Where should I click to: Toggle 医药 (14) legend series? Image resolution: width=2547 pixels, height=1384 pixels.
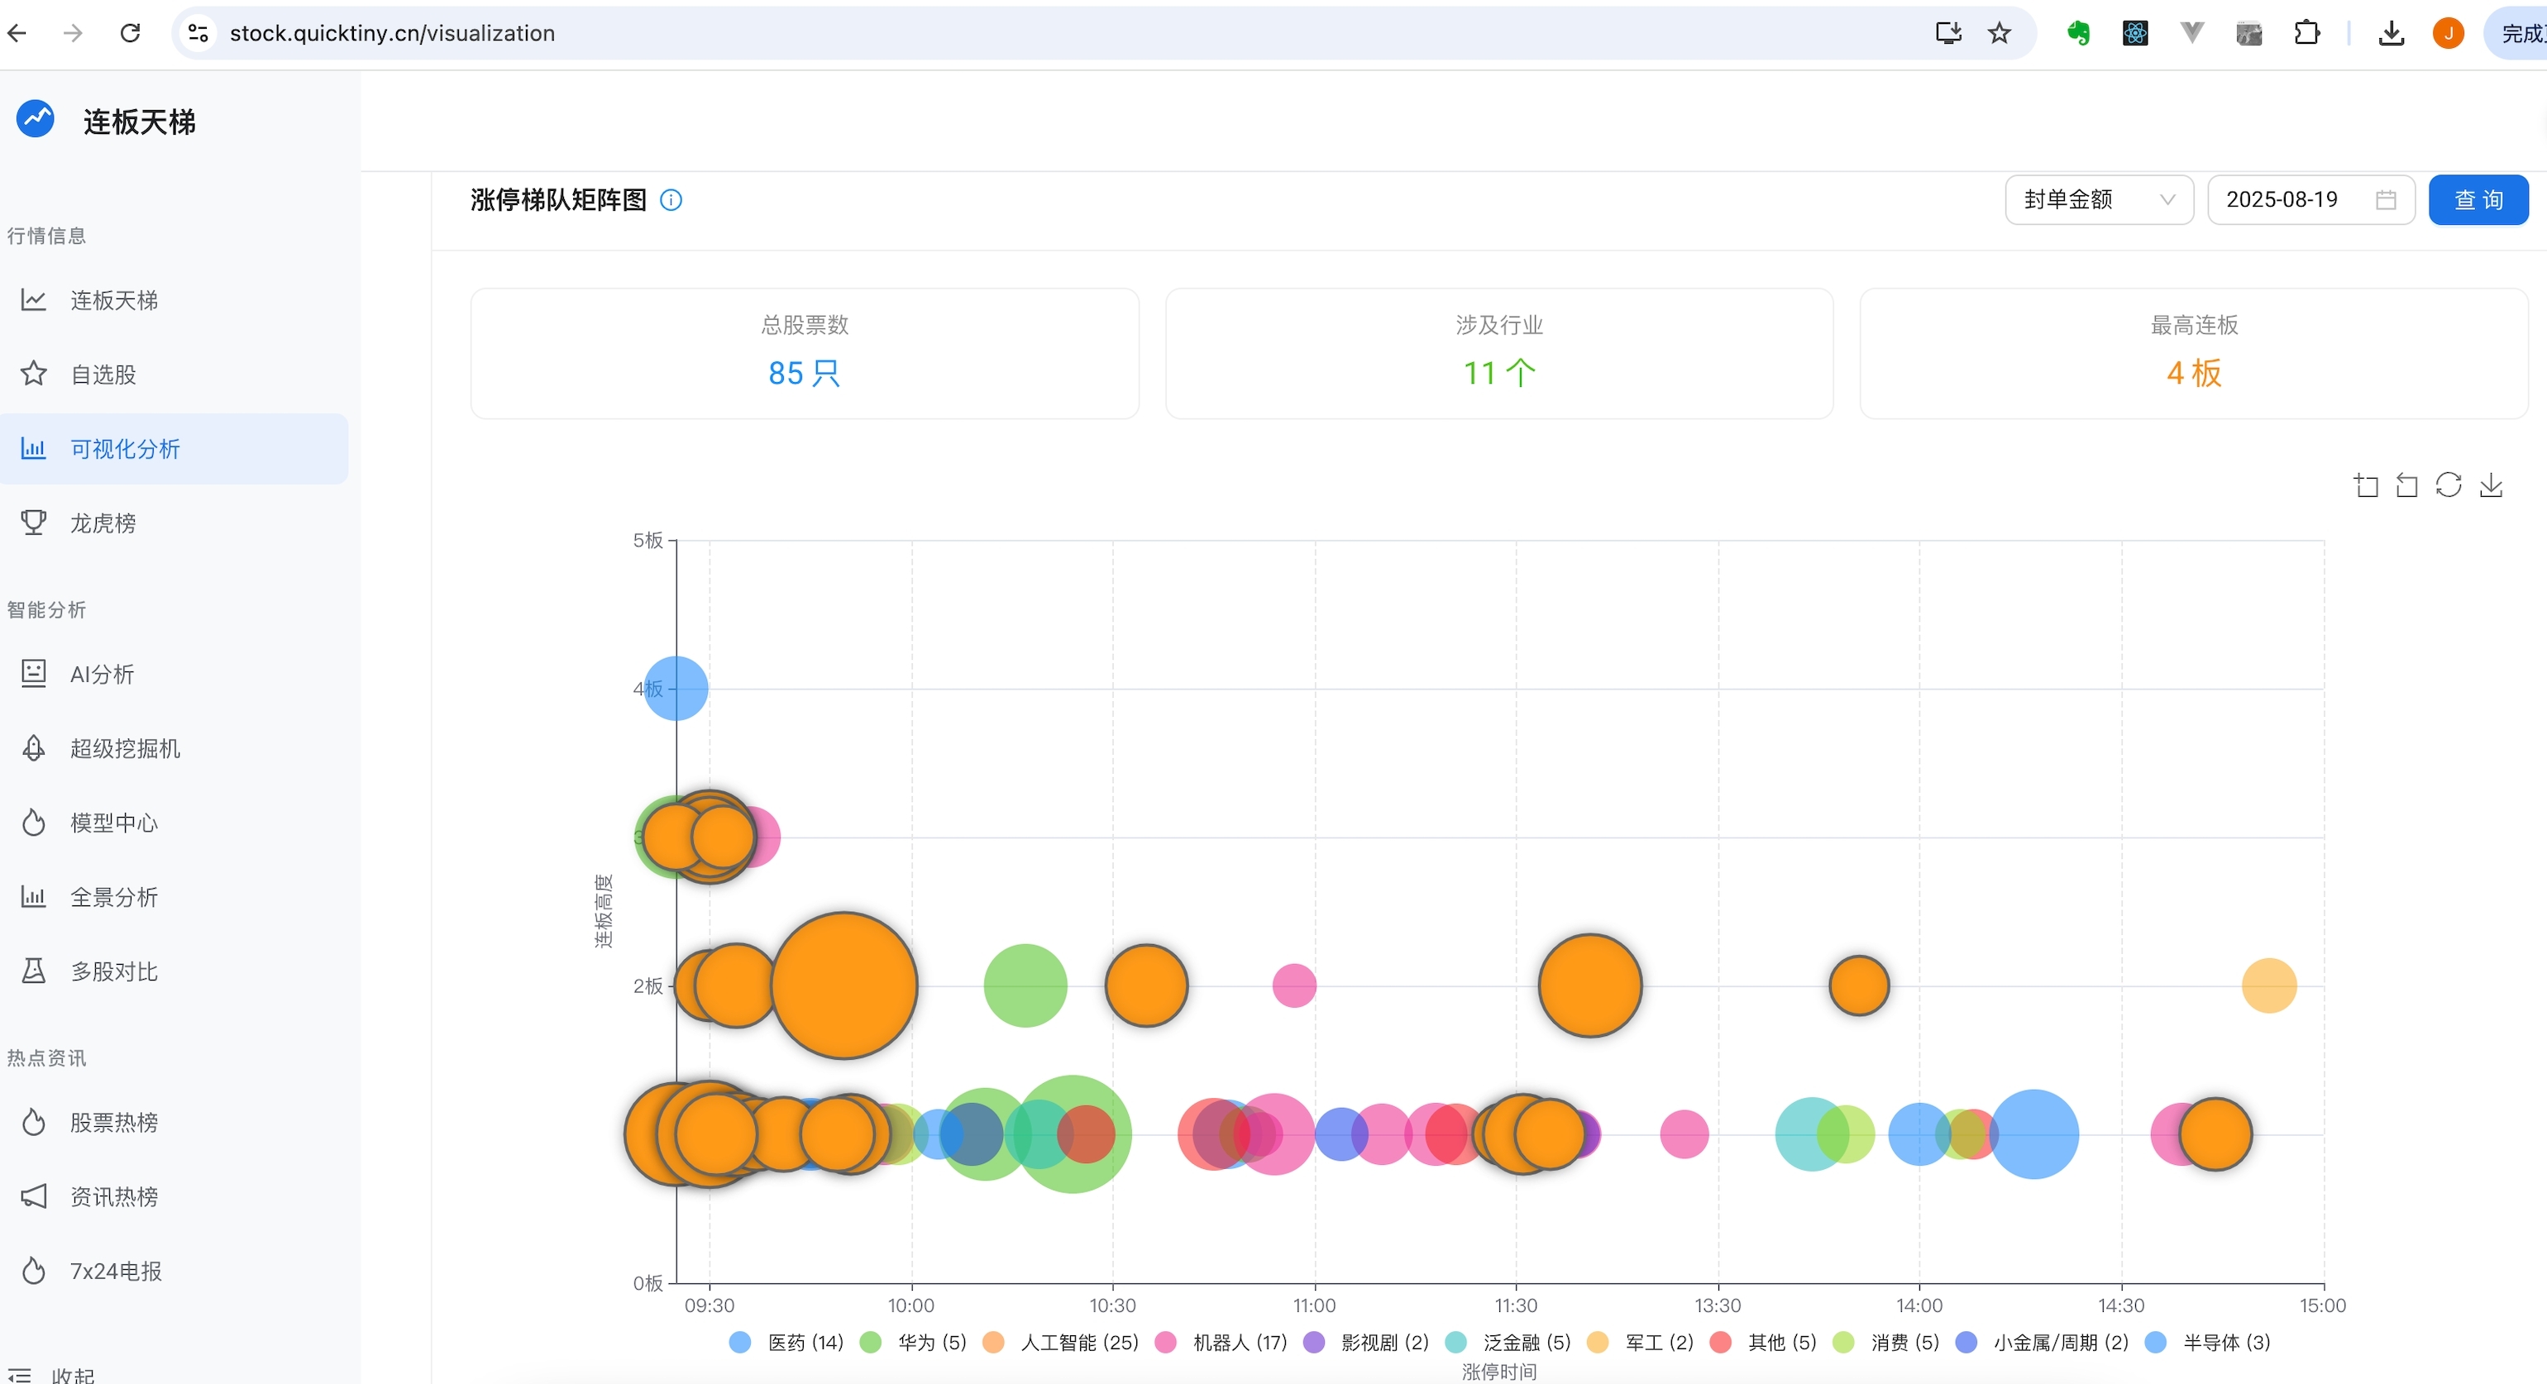click(786, 1342)
